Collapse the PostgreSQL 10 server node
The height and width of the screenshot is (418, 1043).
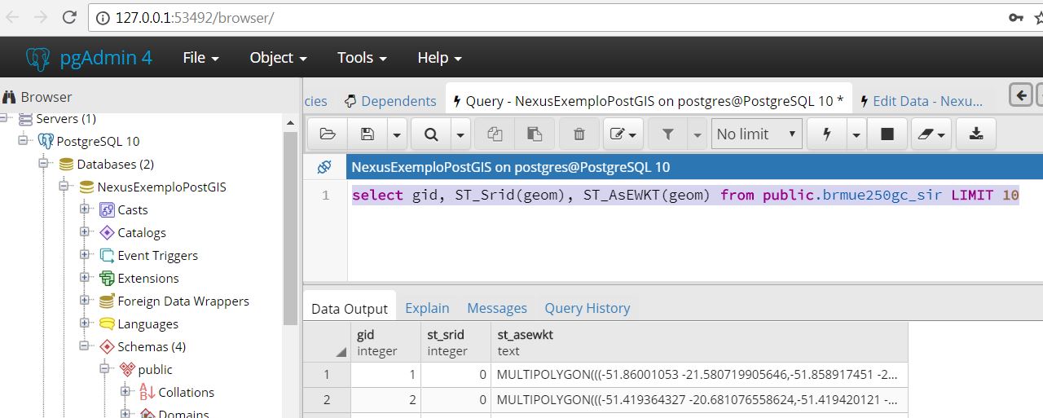coord(24,141)
